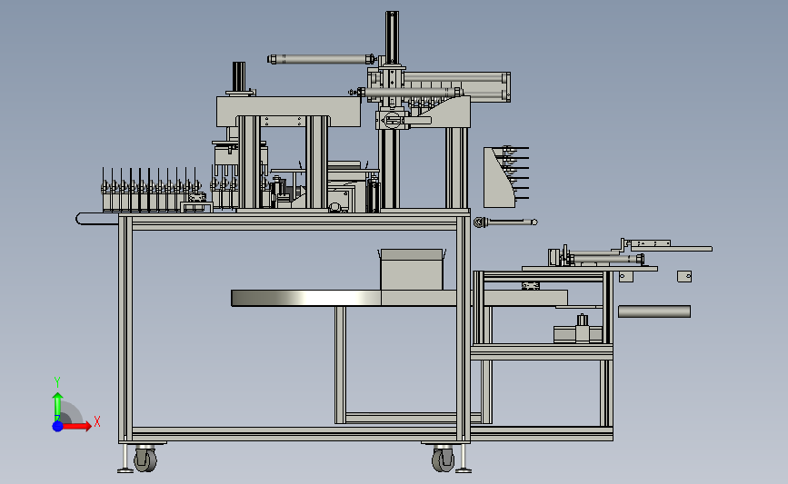Select the row of bottles at the left
Image resolution: width=788 pixels, height=484 pixels.
pyautogui.click(x=153, y=191)
